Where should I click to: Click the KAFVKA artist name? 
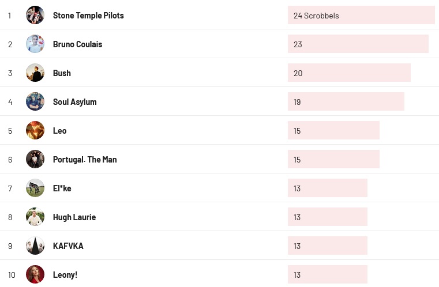[x=68, y=246]
